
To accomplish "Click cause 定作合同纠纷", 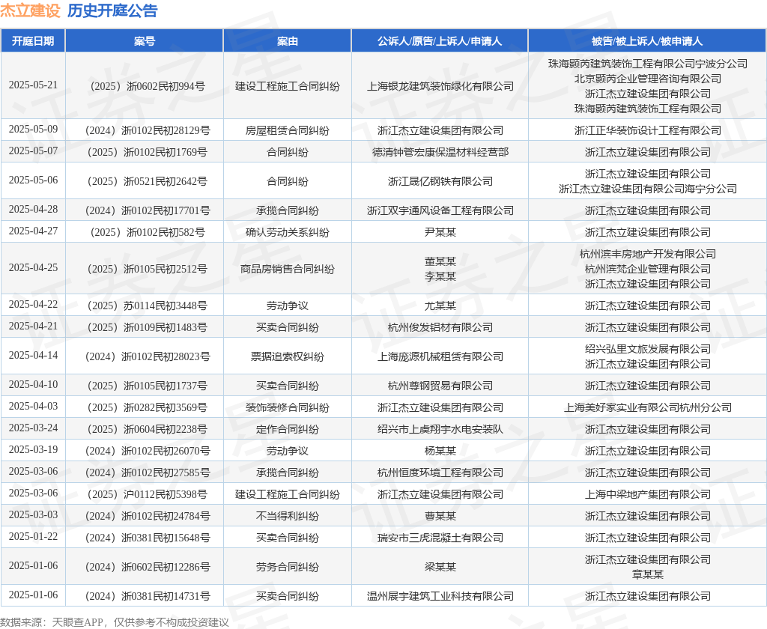I will [287, 429].
